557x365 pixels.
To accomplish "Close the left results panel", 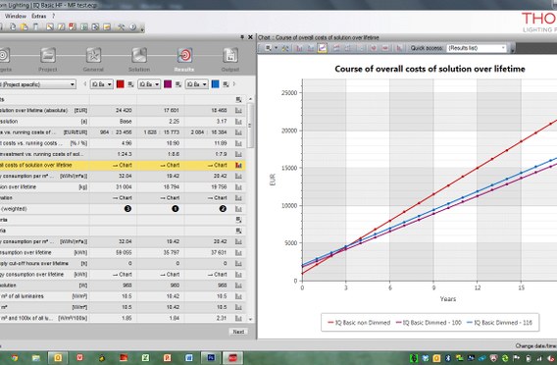I will click(250, 37).
